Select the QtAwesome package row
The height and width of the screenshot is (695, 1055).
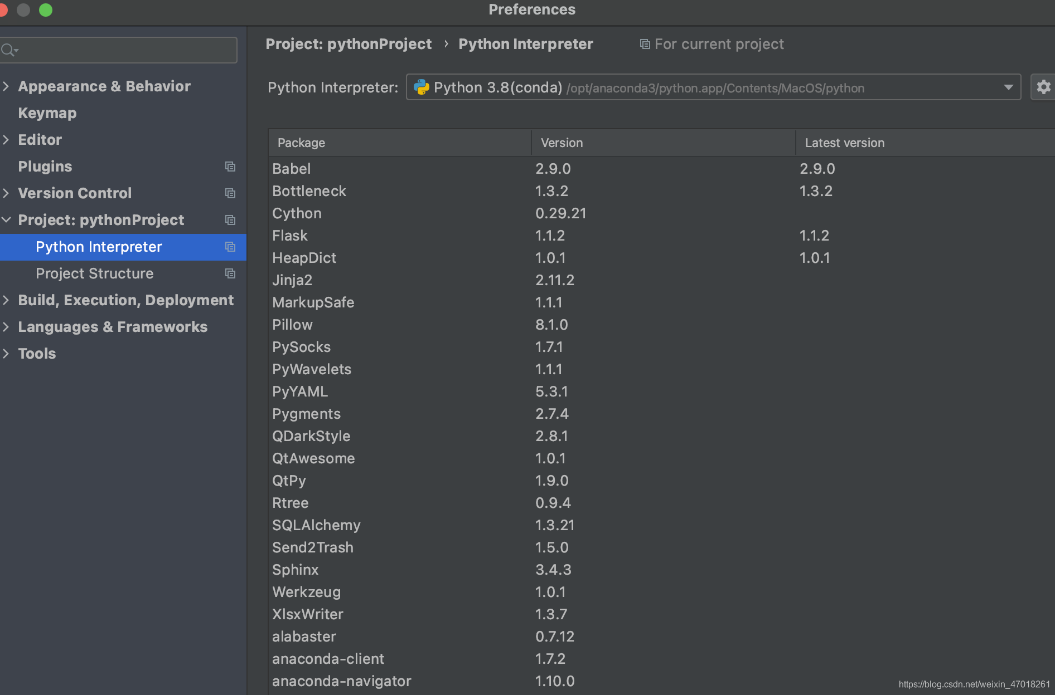tap(661, 458)
